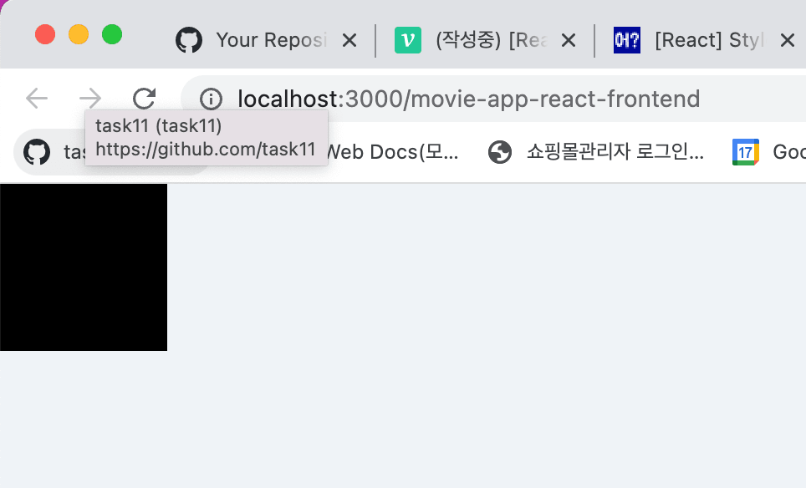The height and width of the screenshot is (488, 806).
Task: Open the Google Calendar bookmark icon
Action: (x=745, y=152)
